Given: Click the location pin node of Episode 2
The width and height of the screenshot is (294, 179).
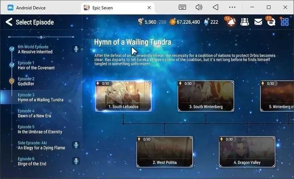Looking at the screenshot, I should tap(12, 81).
